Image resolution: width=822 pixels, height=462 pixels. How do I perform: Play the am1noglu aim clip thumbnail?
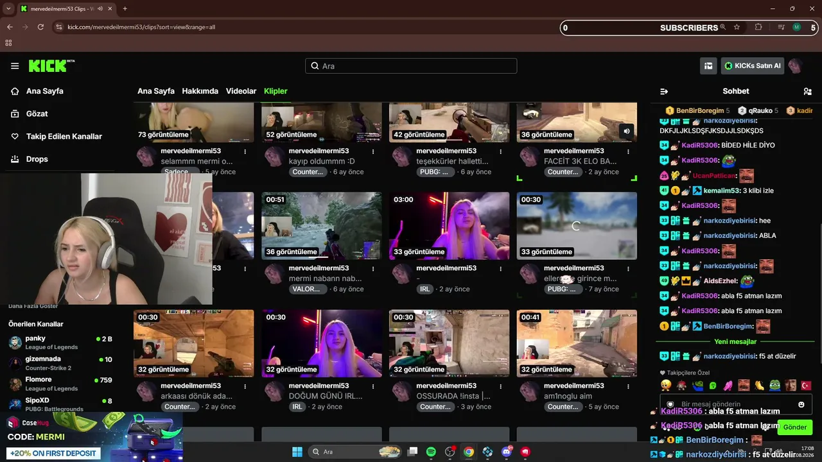pyautogui.click(x=577, y=343)
